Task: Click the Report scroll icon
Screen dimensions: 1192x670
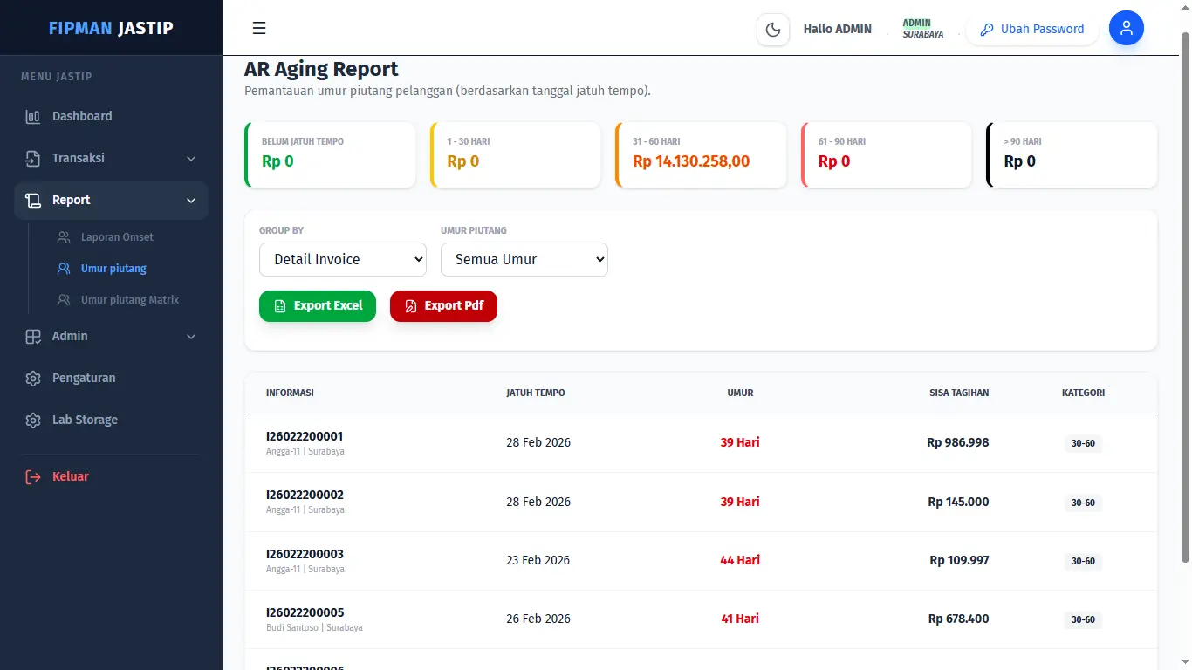Action: pyautogui.click(x=33, y=200)
